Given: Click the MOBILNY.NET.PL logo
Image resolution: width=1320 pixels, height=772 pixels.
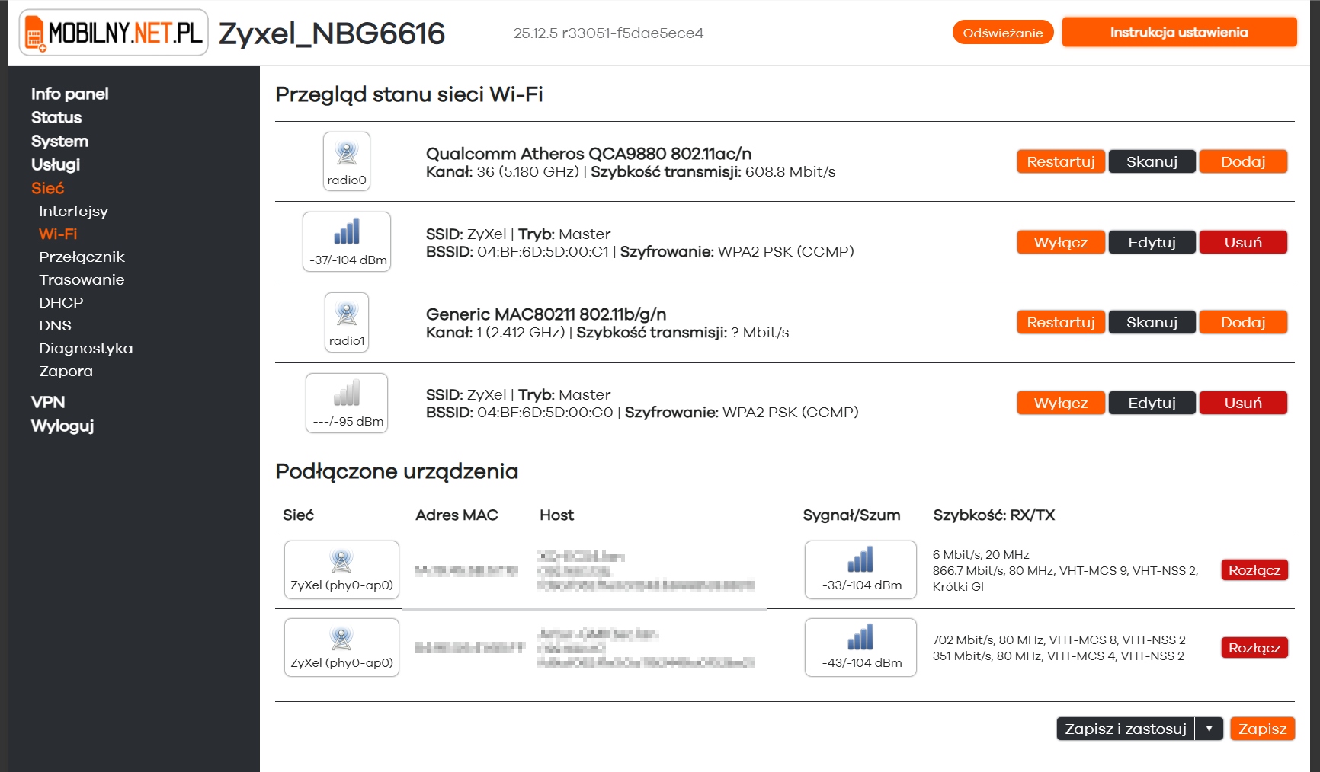Looking at the screenshot, I should pos(114,33).
